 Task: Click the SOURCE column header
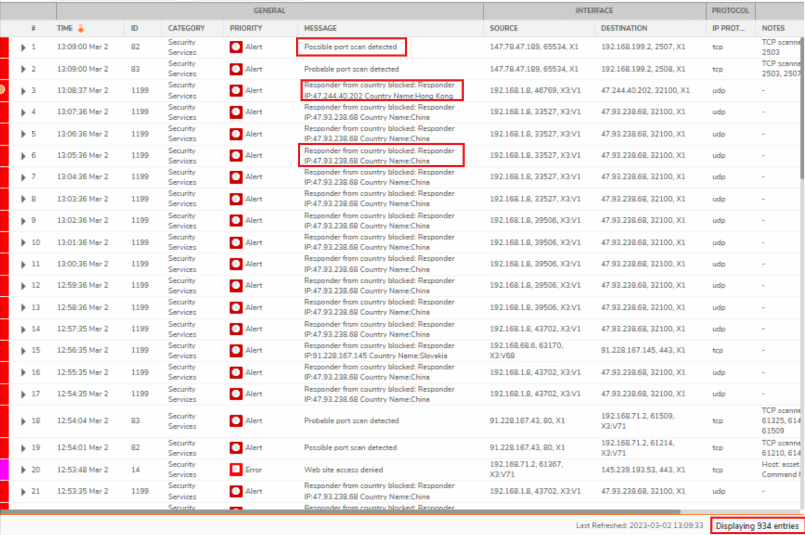[503, 28]
